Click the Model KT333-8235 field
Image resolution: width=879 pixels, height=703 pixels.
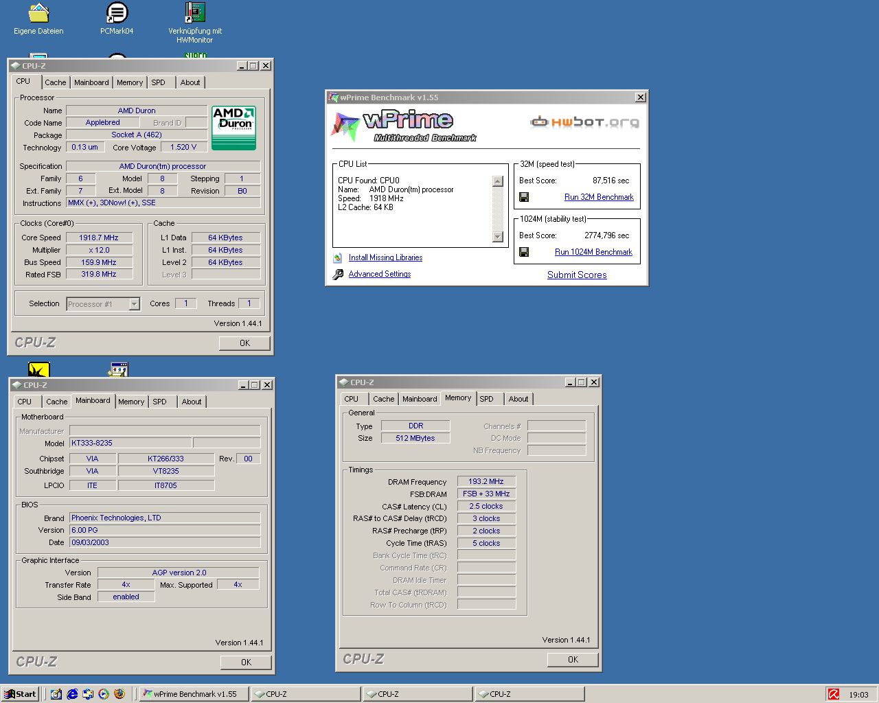130,443
